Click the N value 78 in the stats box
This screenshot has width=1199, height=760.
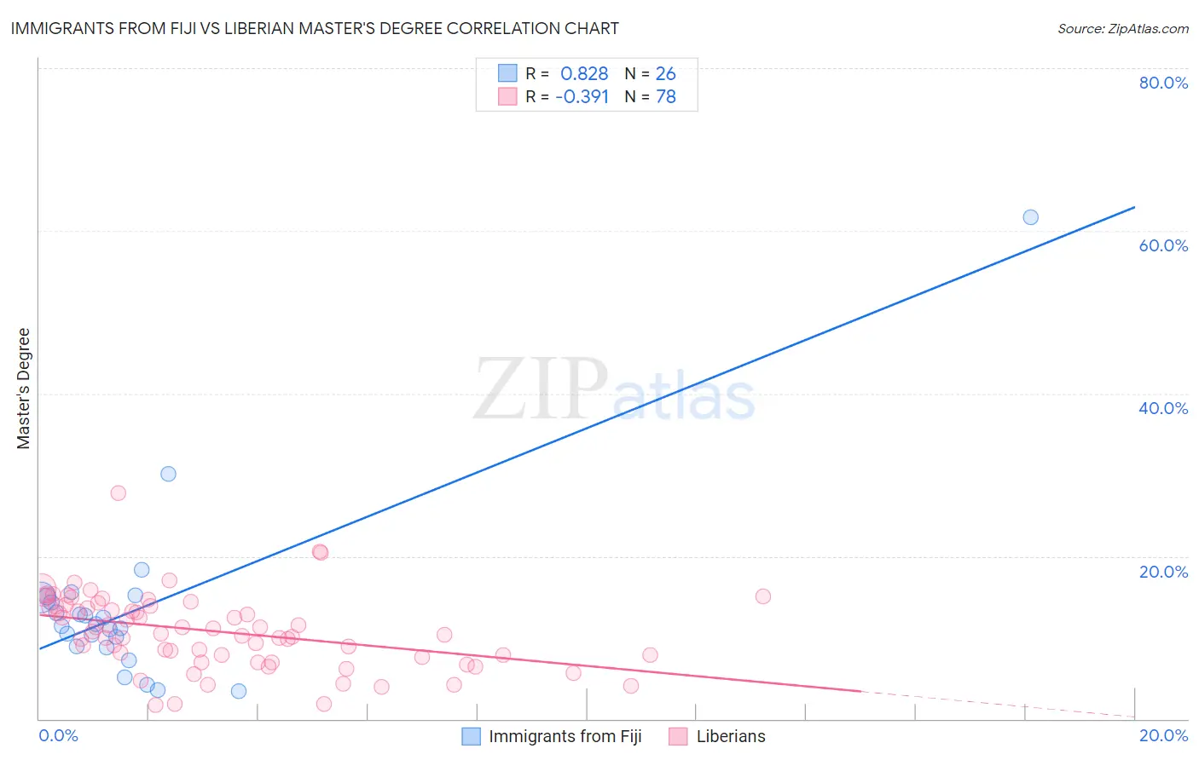click(666, 96)
